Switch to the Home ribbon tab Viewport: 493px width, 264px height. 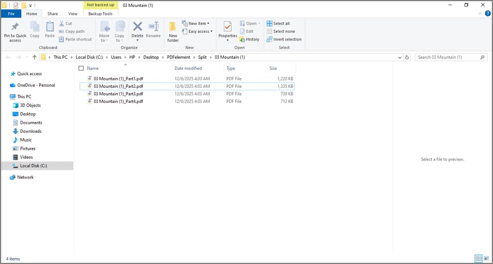tap(31, 13)
